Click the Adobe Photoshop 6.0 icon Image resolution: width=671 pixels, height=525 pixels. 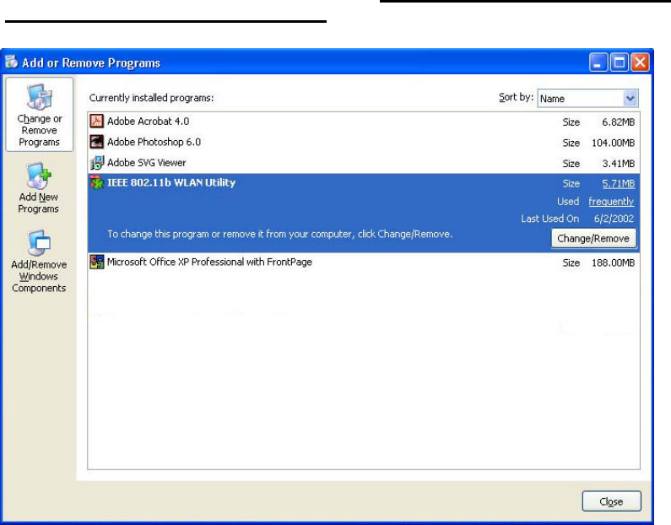coord(97,142)
